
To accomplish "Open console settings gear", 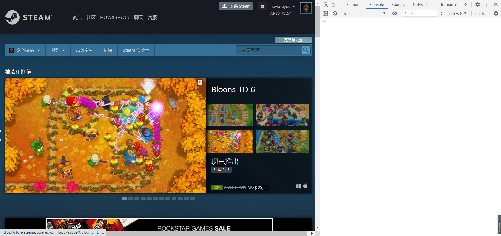I will tap(496, 13).
